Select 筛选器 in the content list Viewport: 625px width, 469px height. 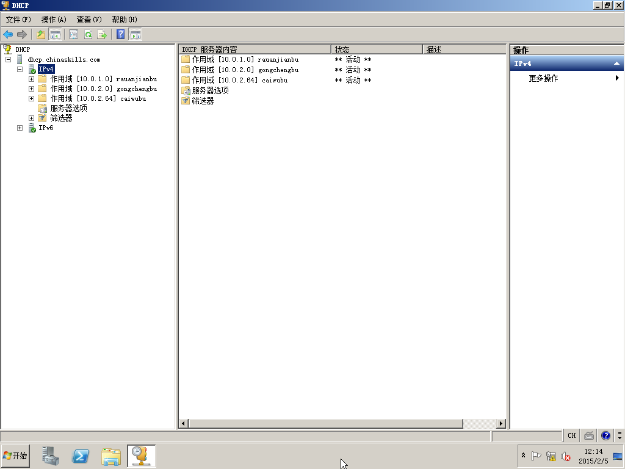click(203, 101)
